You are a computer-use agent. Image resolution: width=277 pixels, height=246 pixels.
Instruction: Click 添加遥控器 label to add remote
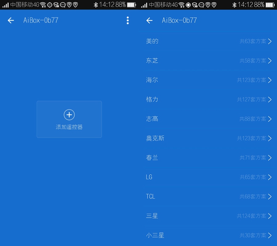click(x=69, y=127)
